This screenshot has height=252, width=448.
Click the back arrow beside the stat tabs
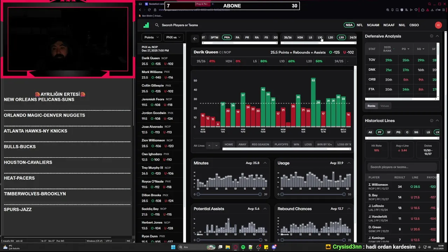coord(195,38)
